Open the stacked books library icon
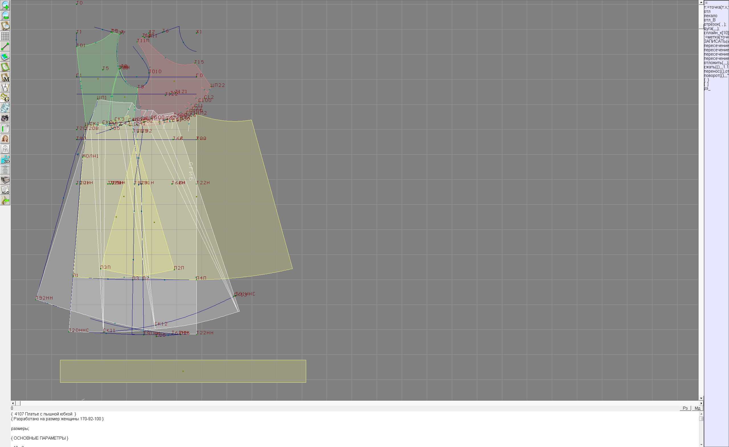The height and width of the screenshot is (447, 729). (5, 180)
